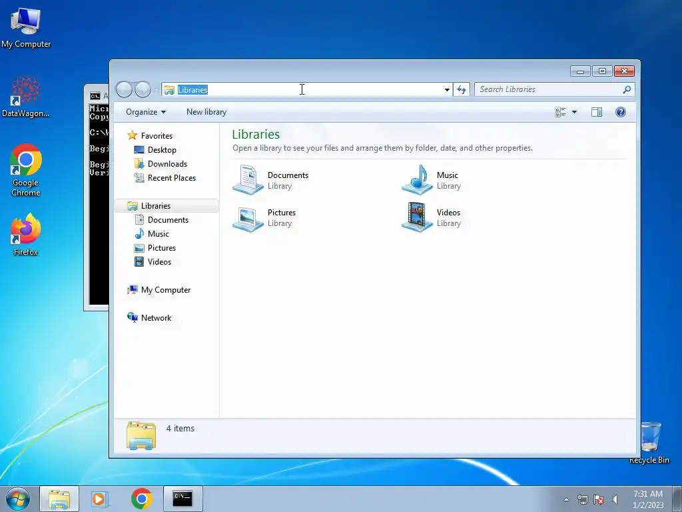Click the network status tray icon
This screenshot has width=682, height=512.
pos(582,499)
